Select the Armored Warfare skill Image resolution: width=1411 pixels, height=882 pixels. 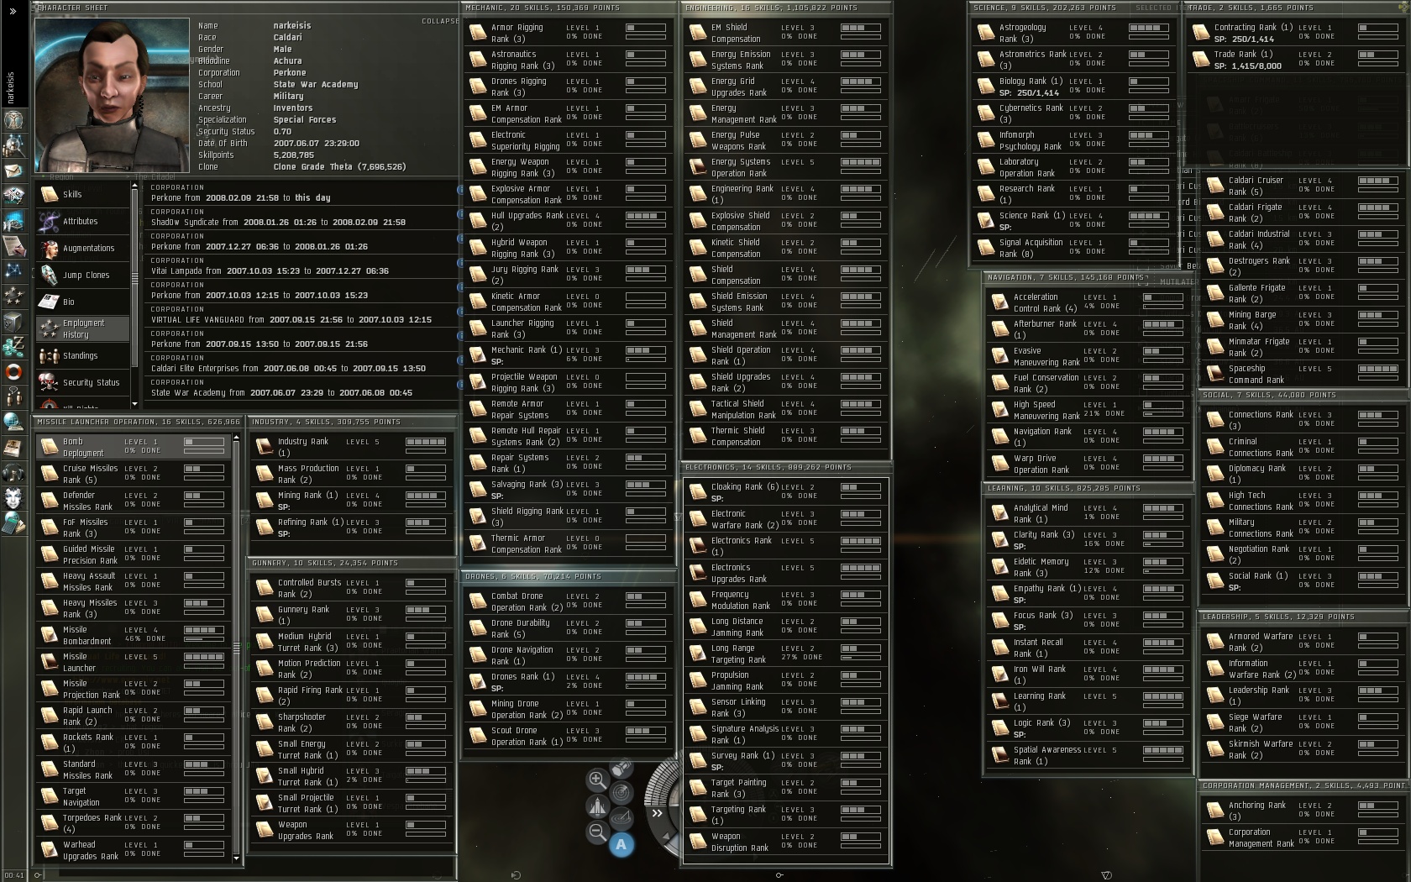tap(1303, 642)
